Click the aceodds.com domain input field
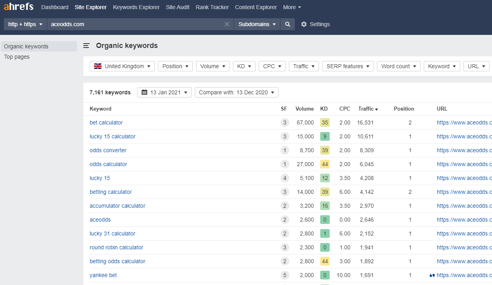This screenshot has height=285, width=492. [135, 24]
